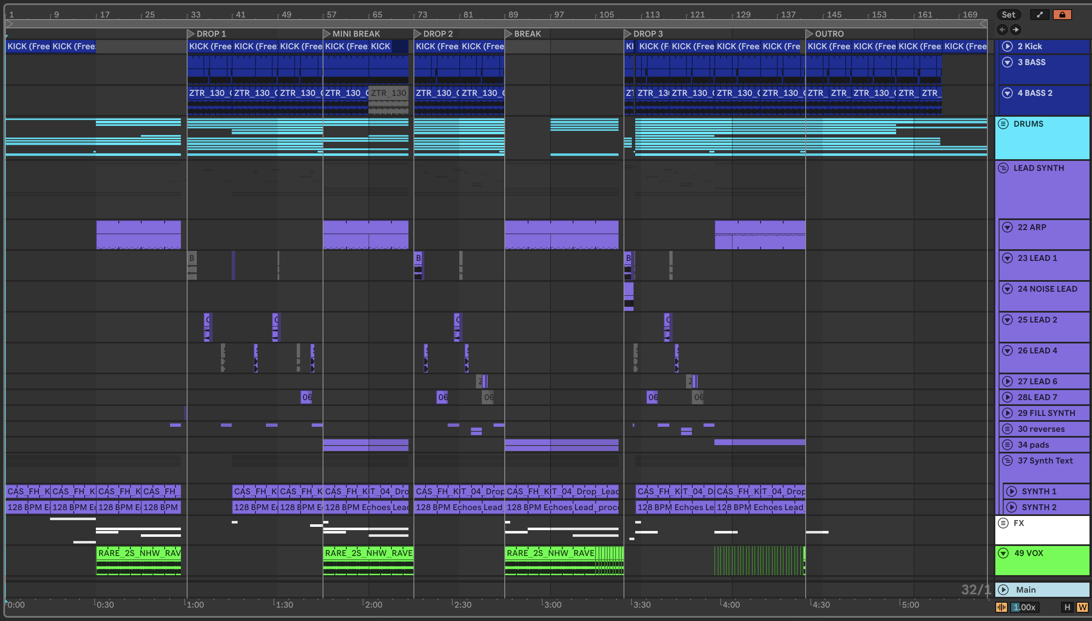Jump to next locator arrow

coord(1016,30)
